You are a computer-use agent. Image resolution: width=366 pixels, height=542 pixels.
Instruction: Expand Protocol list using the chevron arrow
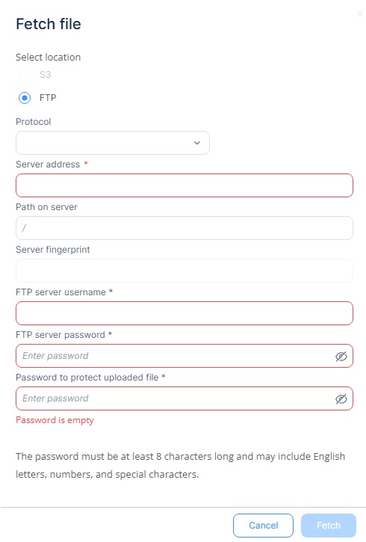coord(197,143)
